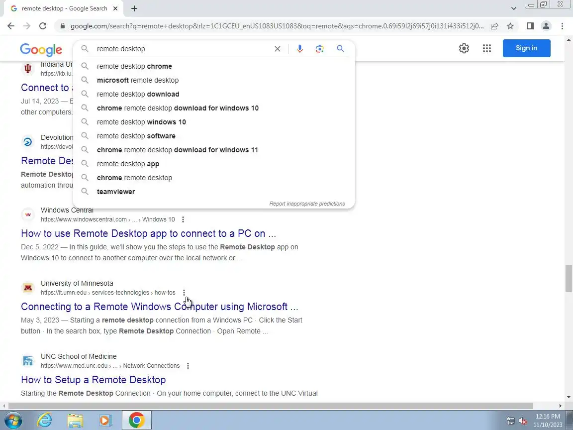Open Connecting to a Remote Windows Computer result
Image resolution: width=573 pixels, height=430 pixels.
tap(159, 307)
